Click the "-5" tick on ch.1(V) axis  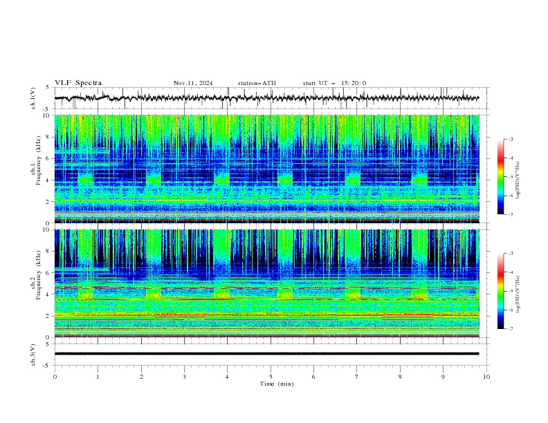tap(46, 109)
